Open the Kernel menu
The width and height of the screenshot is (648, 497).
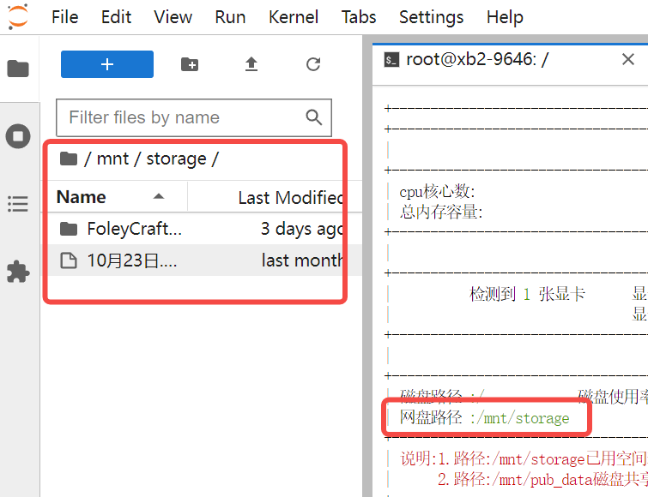point(293,17)
